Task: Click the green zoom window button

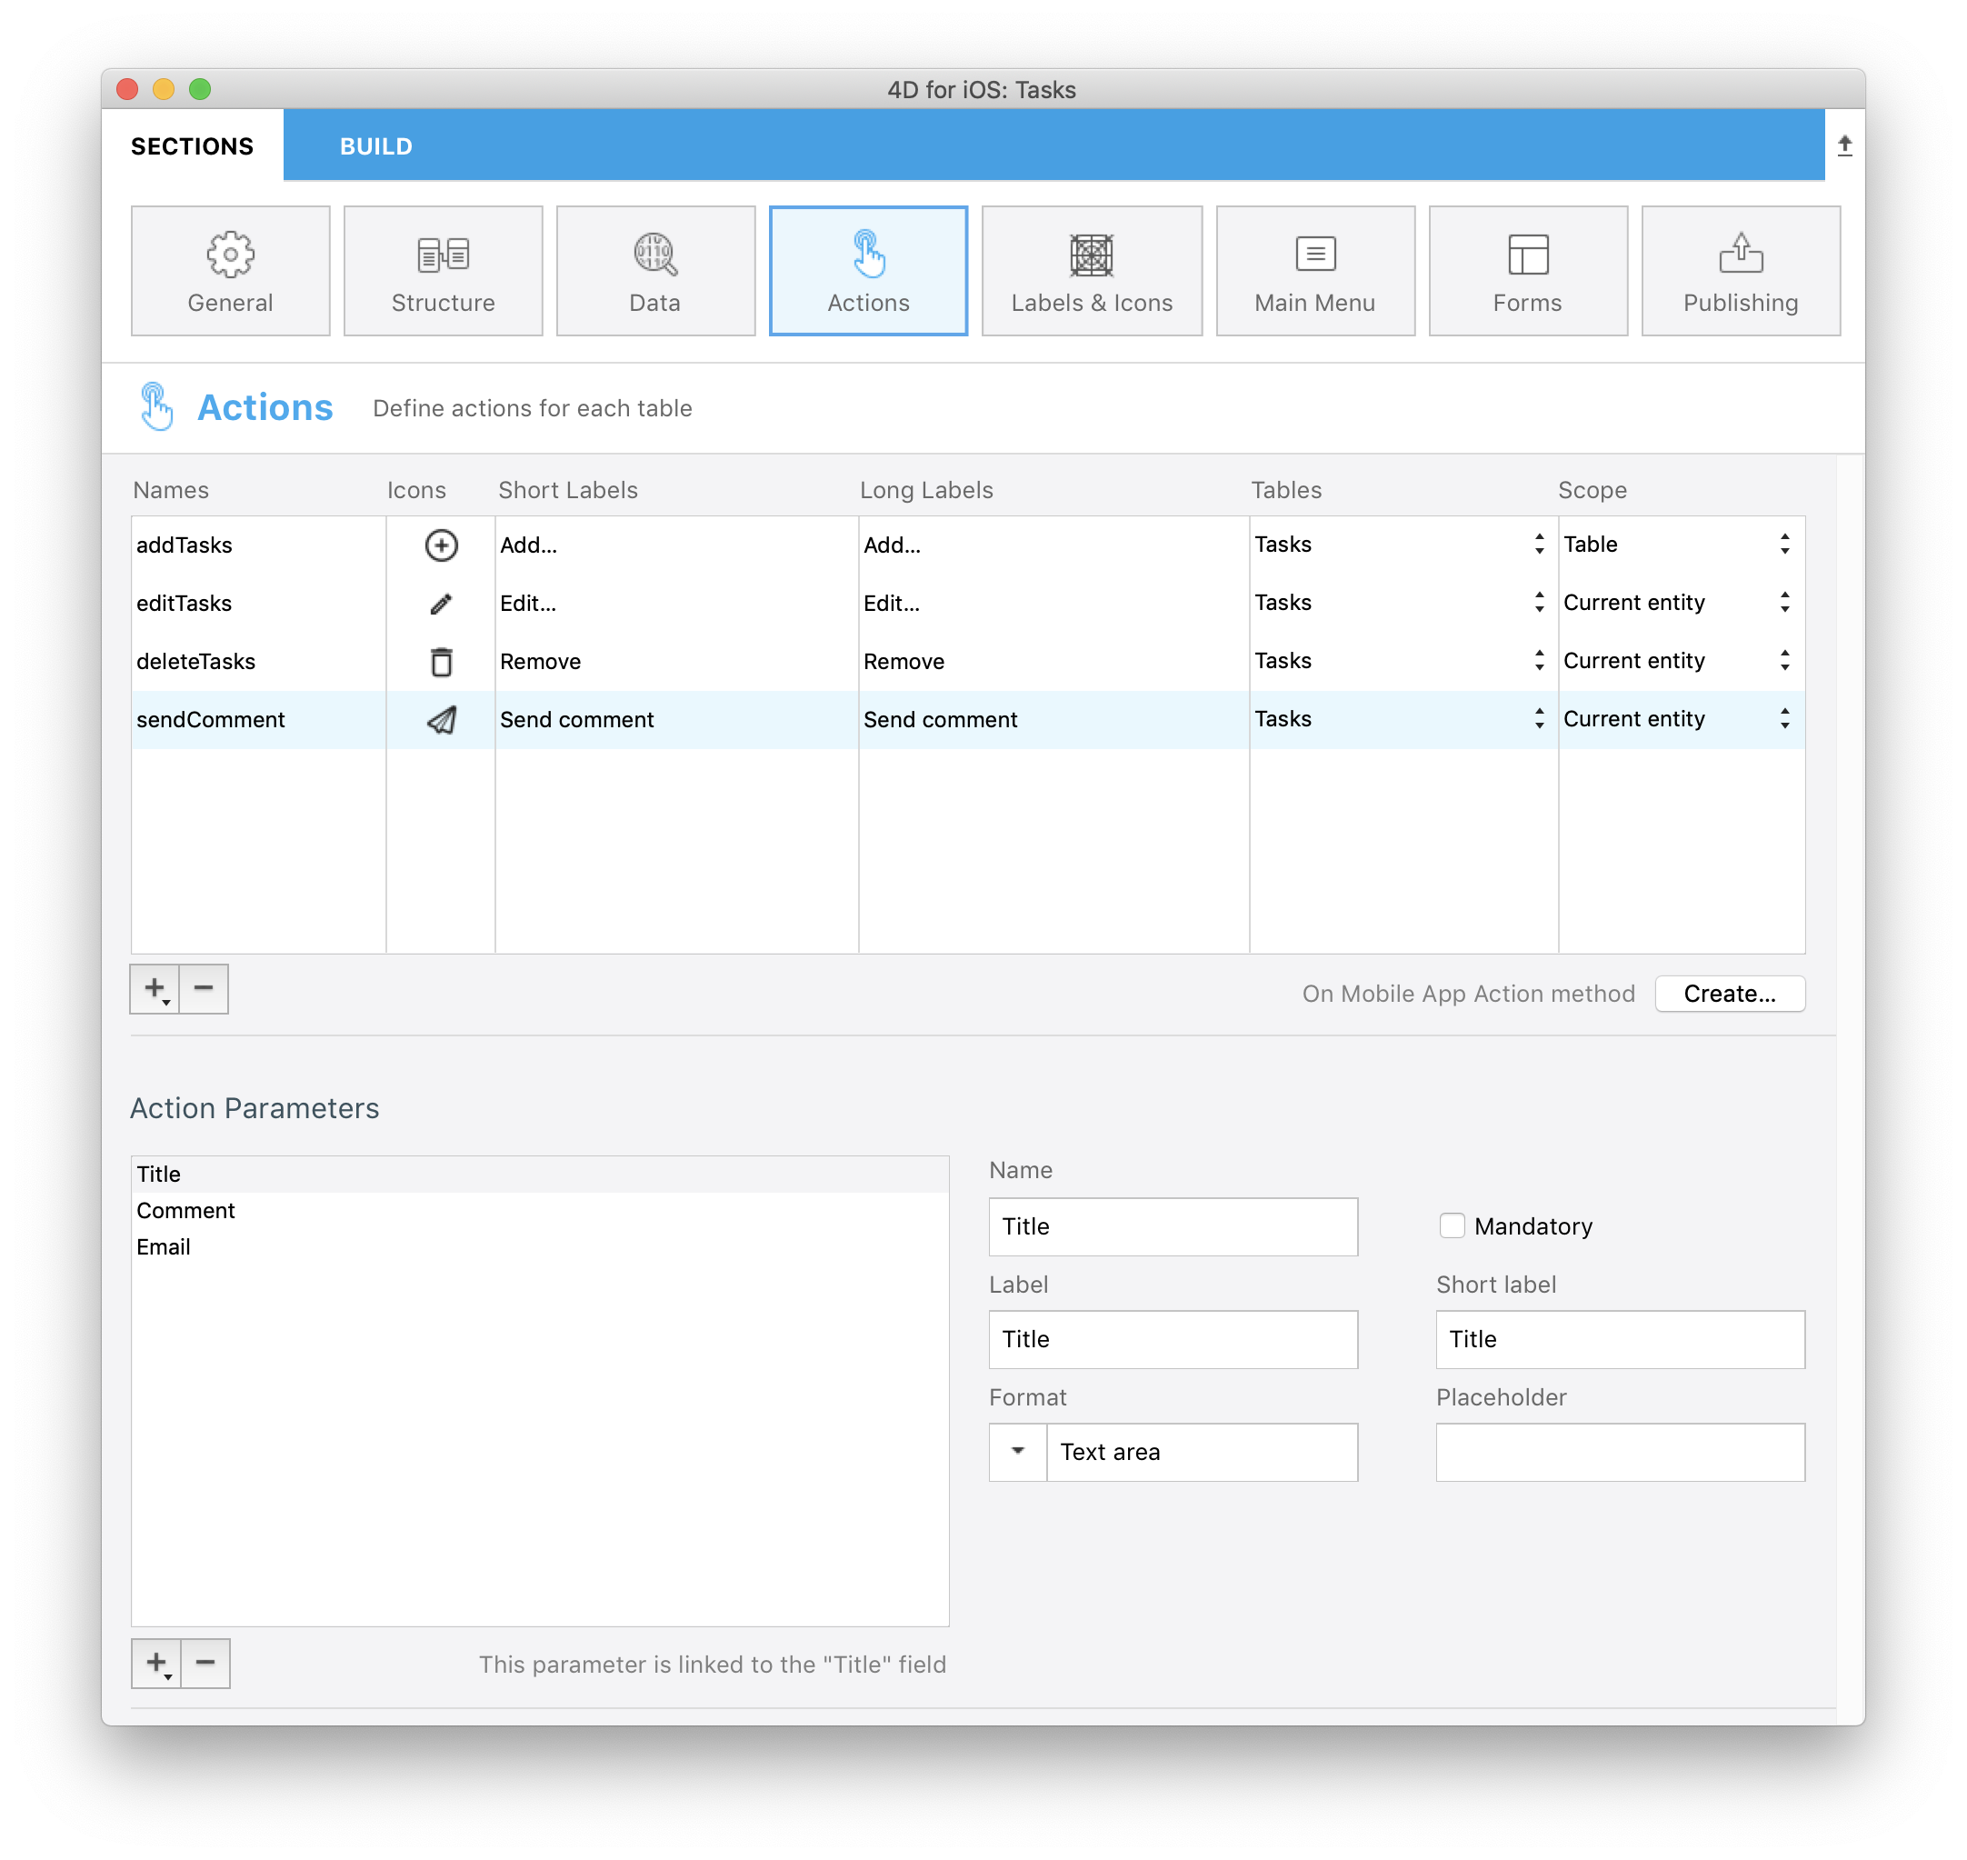Action: click(x=200, y=89)
